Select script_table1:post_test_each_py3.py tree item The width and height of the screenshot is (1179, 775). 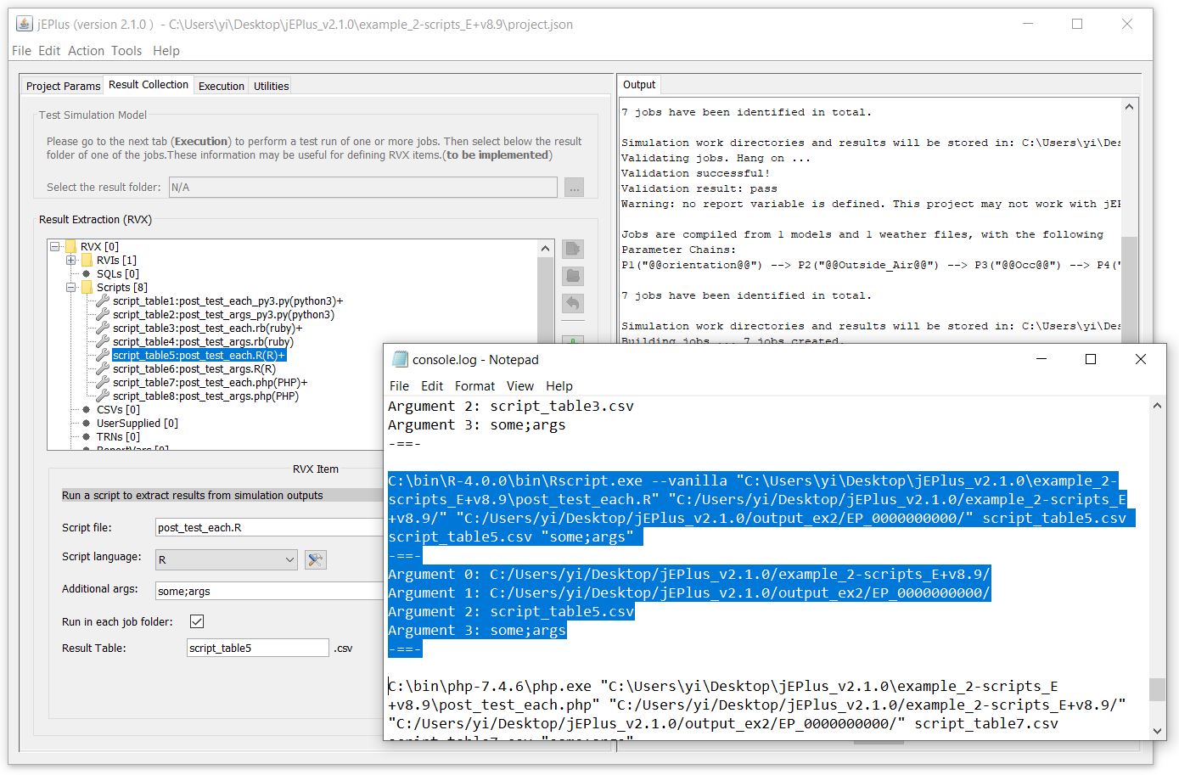[x=227, y=301]
